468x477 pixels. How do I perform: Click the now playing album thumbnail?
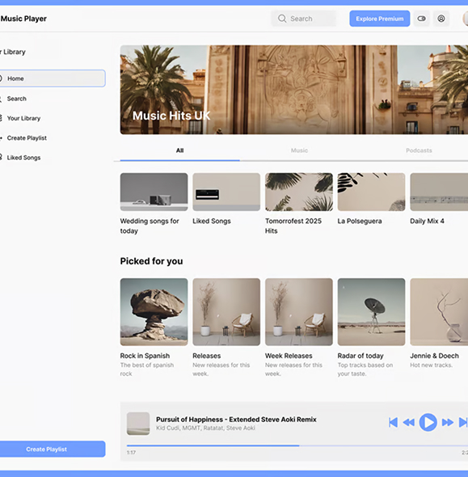pyautogui.click(x=138, y=424)
